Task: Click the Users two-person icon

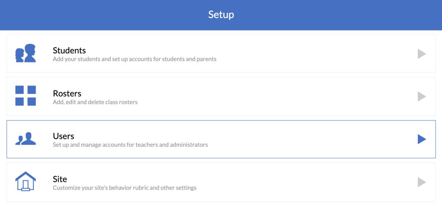Action: coord(25,139)
